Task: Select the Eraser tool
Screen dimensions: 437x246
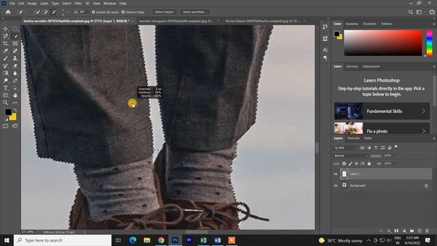Action: (x=15, y=66)
